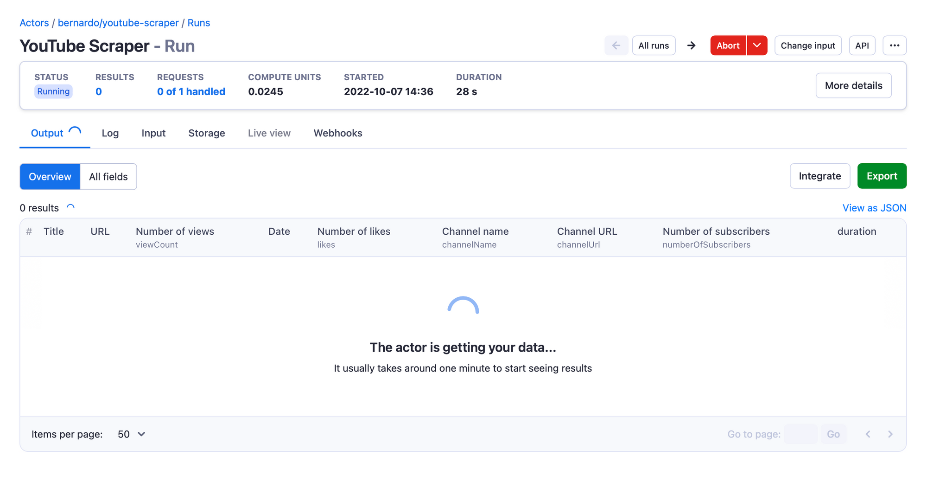Open the bernardo/youtube-scraper breadcrumb link

click(x=118, y=23)
